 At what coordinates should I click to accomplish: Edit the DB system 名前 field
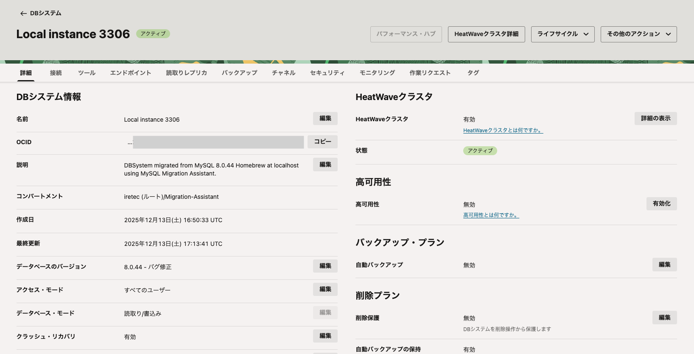pos(325,119)
